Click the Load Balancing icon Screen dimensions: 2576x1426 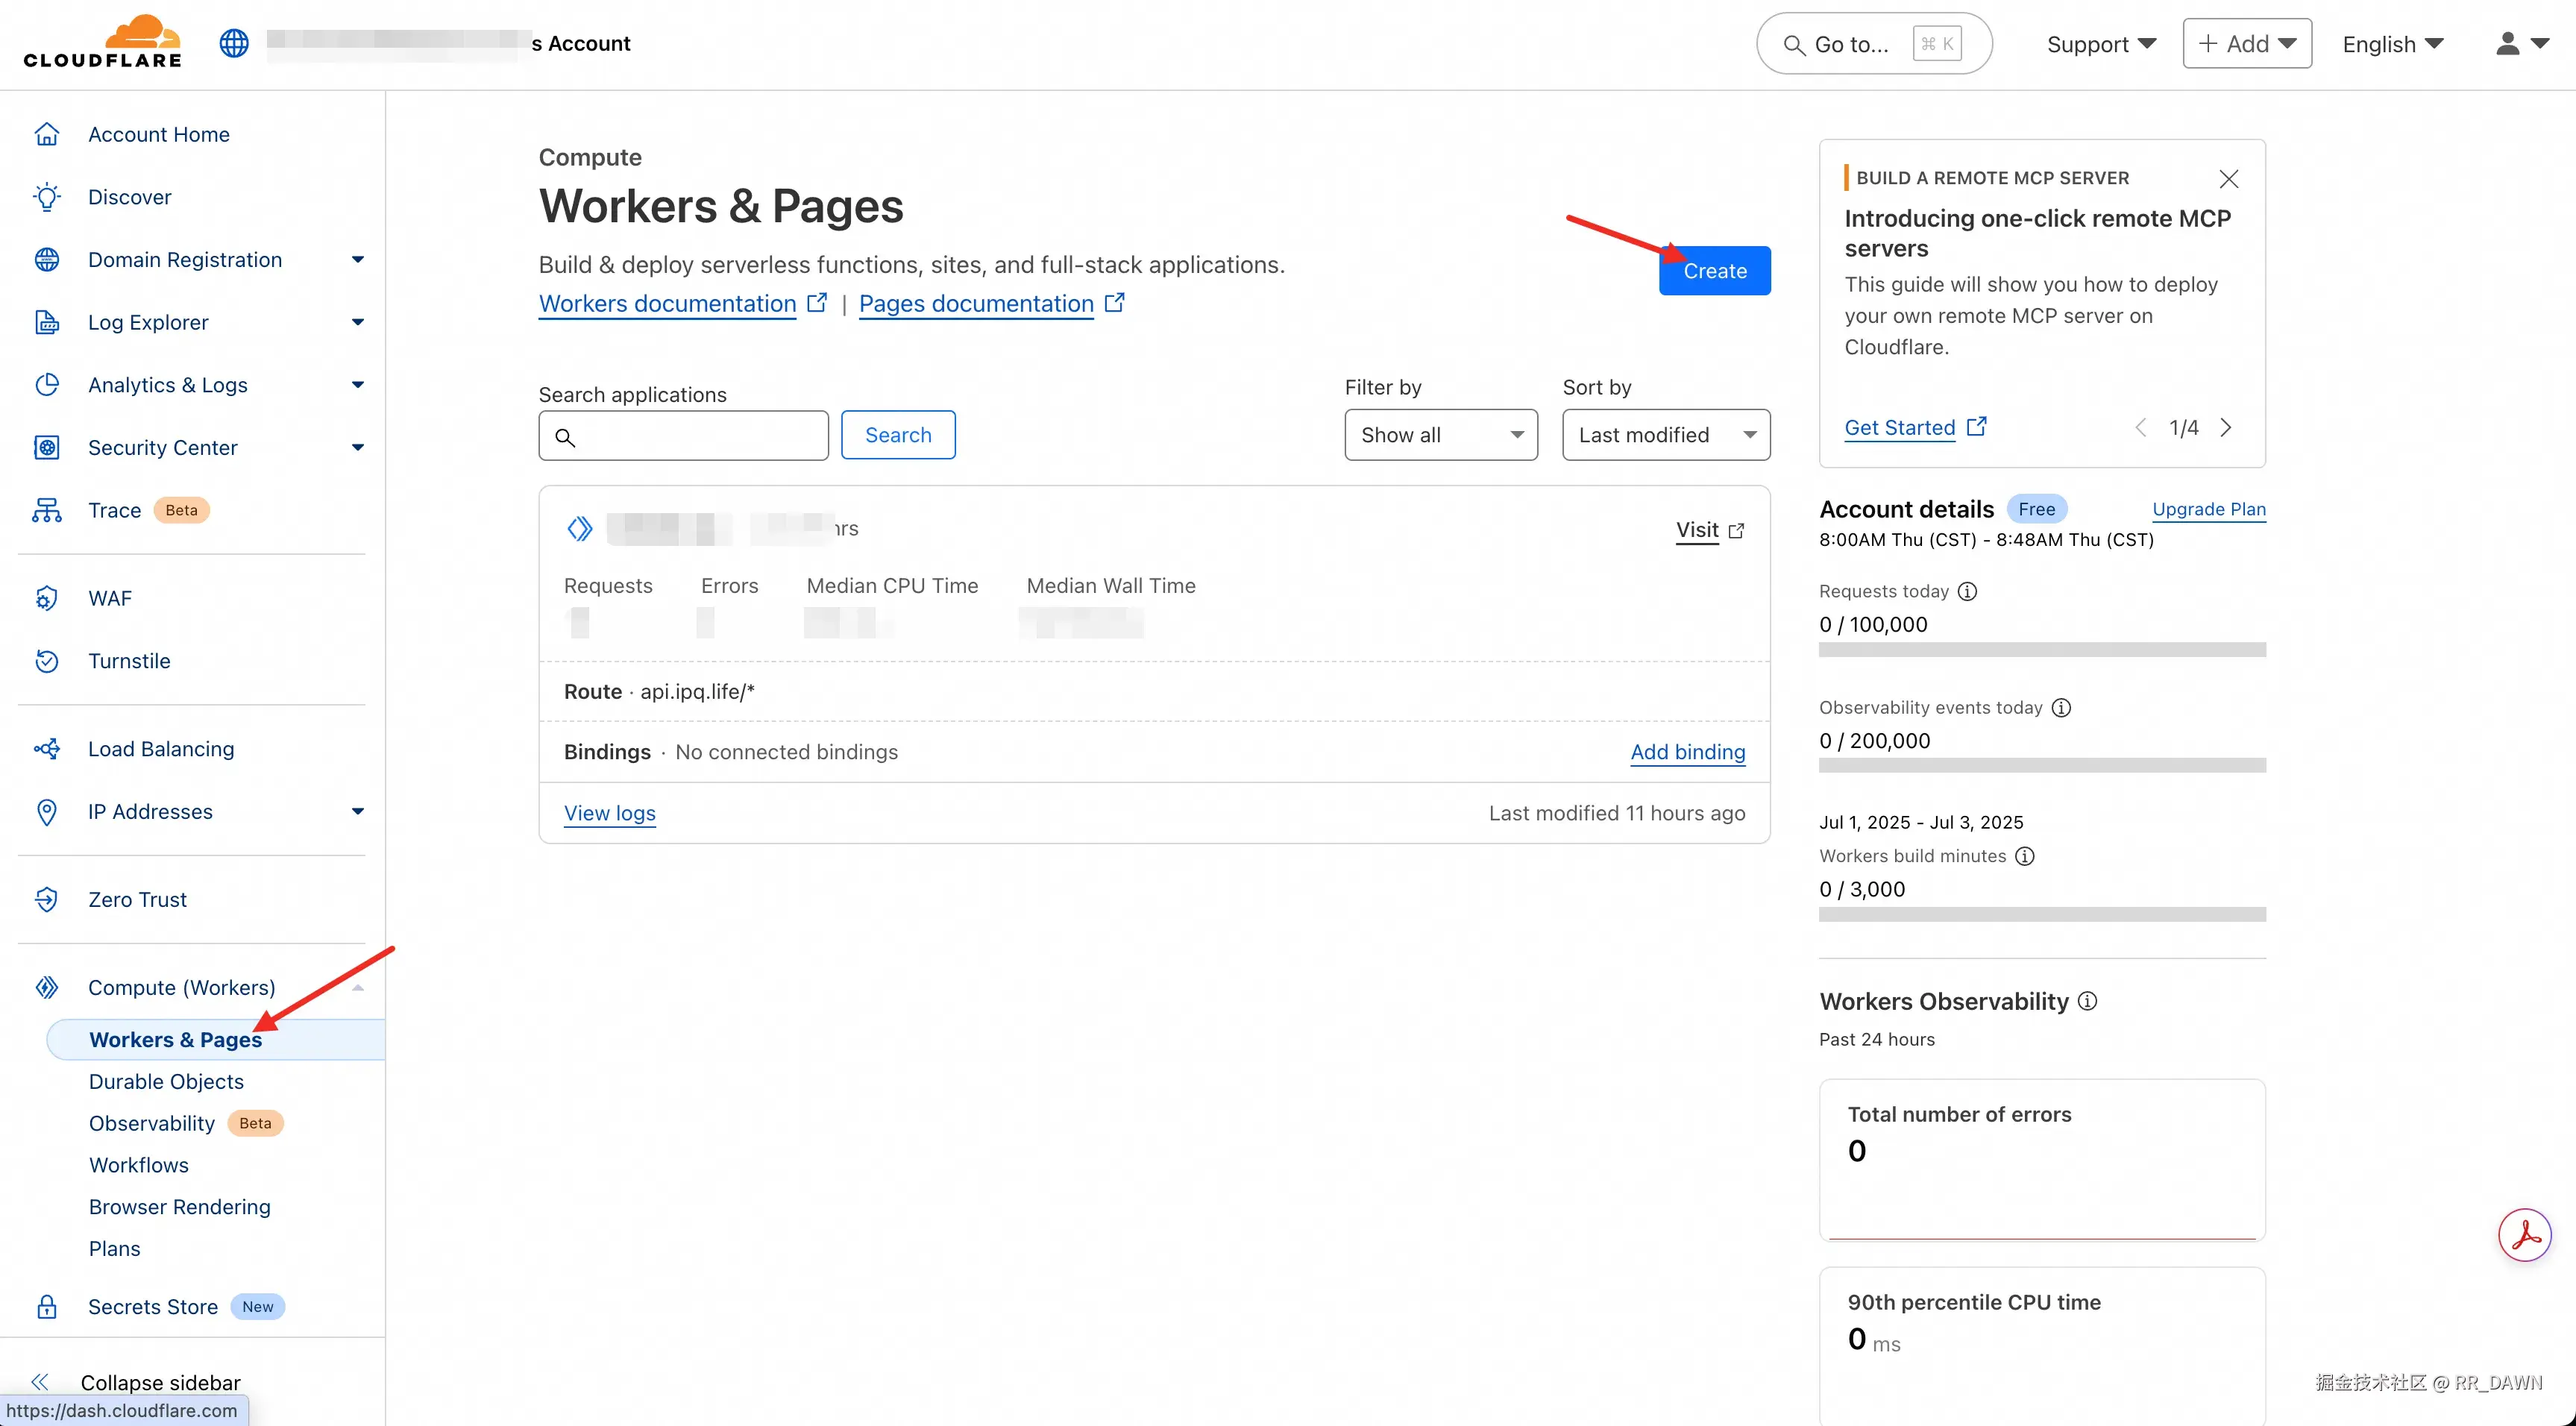tap(47, 749)
